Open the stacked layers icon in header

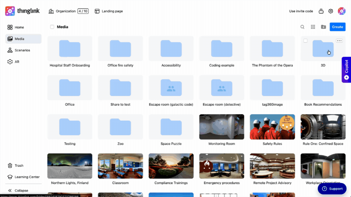click(x=321, y=11)
